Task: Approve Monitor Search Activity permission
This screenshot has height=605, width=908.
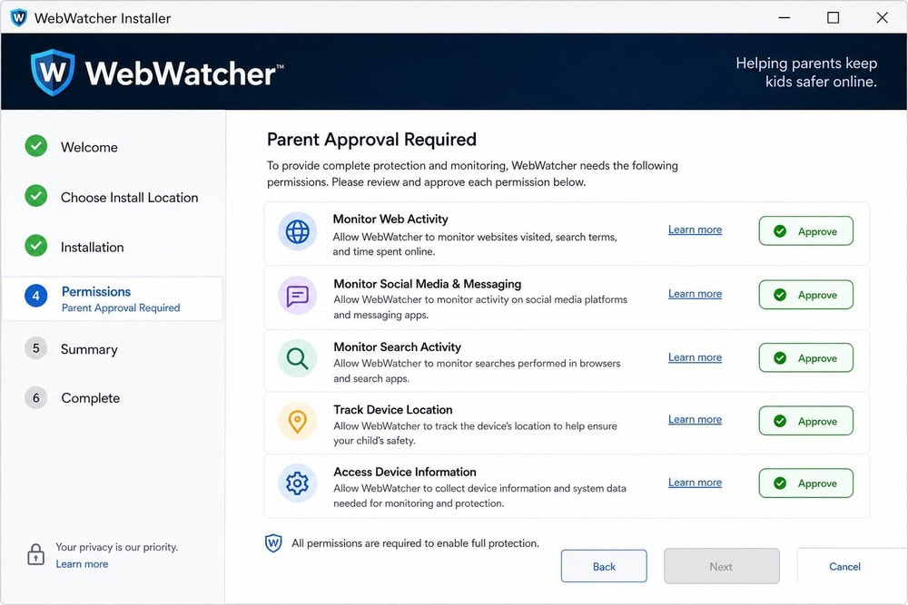Action: [806, 357]
